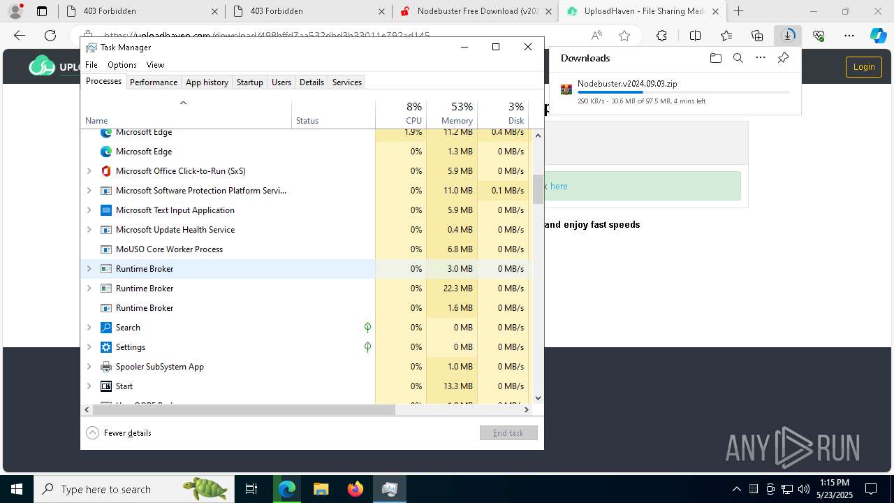Image resolution: width=894 pixels, height=503 pixels.
Task: Search downloads using magnifier icon
Action: tap(738, 58)
